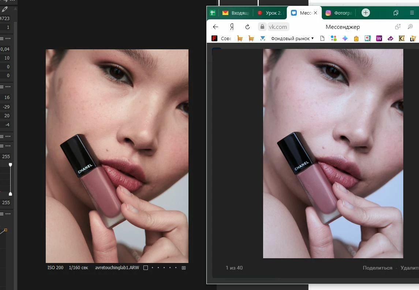Click the pop-out window icon in address bar

click(x=398, y=27)
